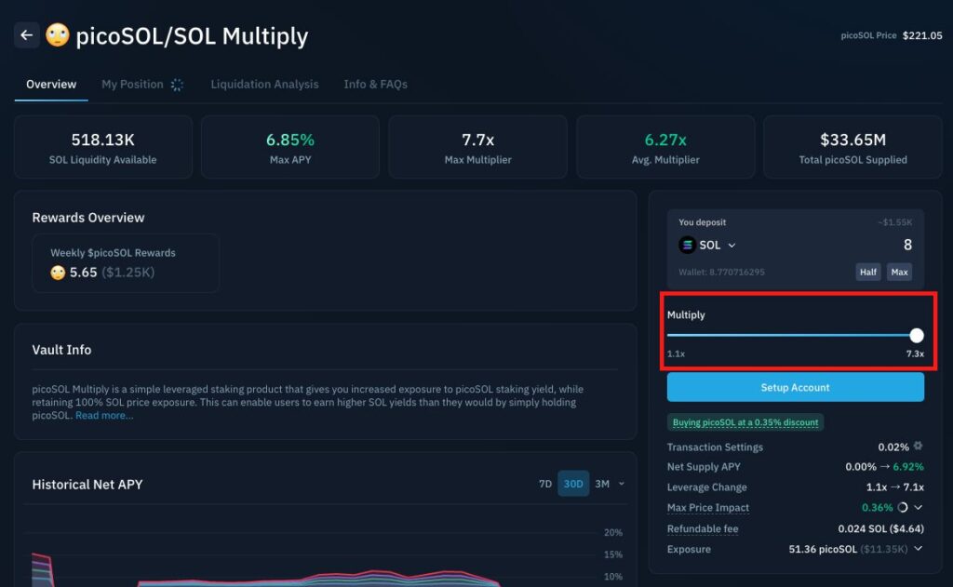Click the Setup Account button
Viewport: 953px width, 587px height.
(x=795, y=387)
